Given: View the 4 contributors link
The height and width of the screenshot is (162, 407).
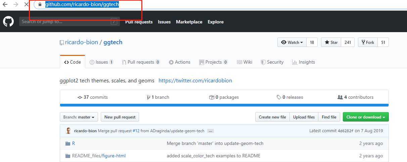Looking at the screenshot, I should (x=355, y=97).
